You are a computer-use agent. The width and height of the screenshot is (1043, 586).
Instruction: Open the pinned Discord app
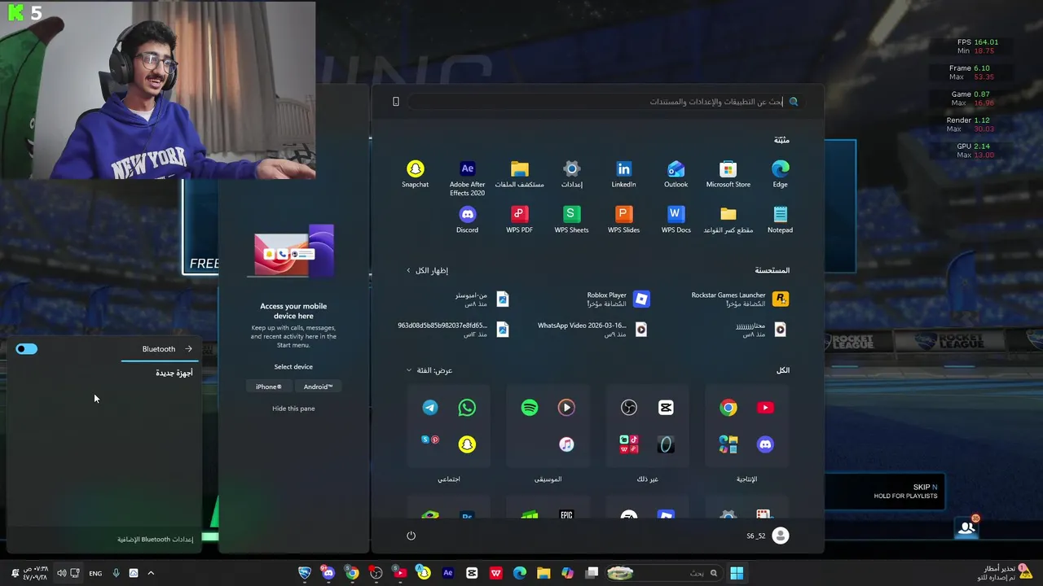[467, 220]
